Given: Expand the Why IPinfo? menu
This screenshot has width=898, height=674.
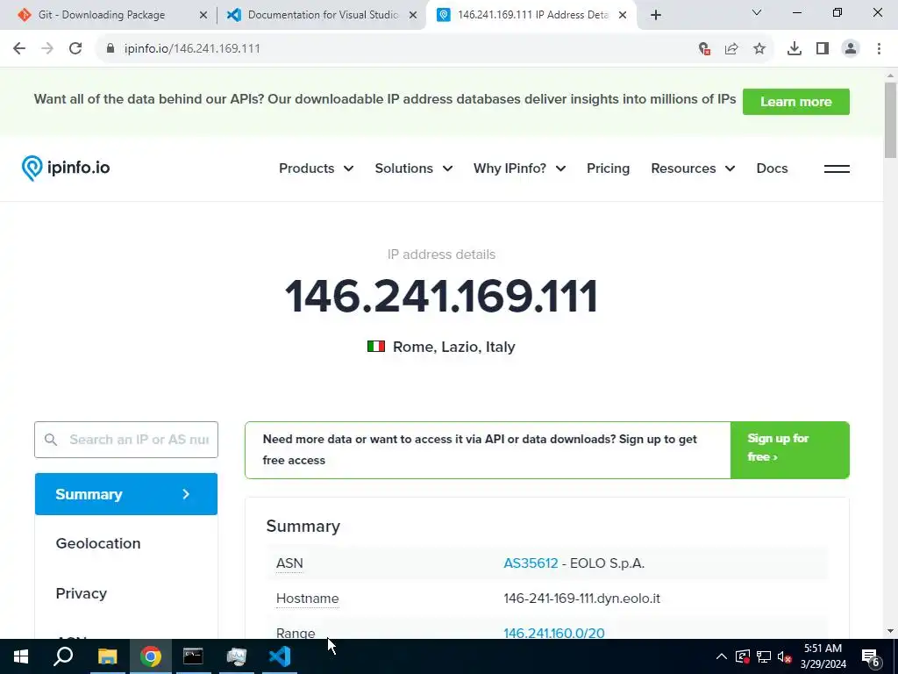Looking at the screenshot, I should click(519, 168).
